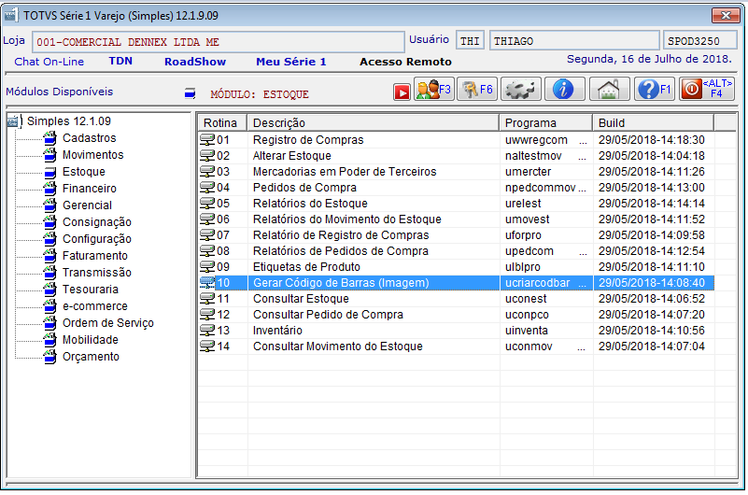Select the e-commerce module in tree

point(95,306)
